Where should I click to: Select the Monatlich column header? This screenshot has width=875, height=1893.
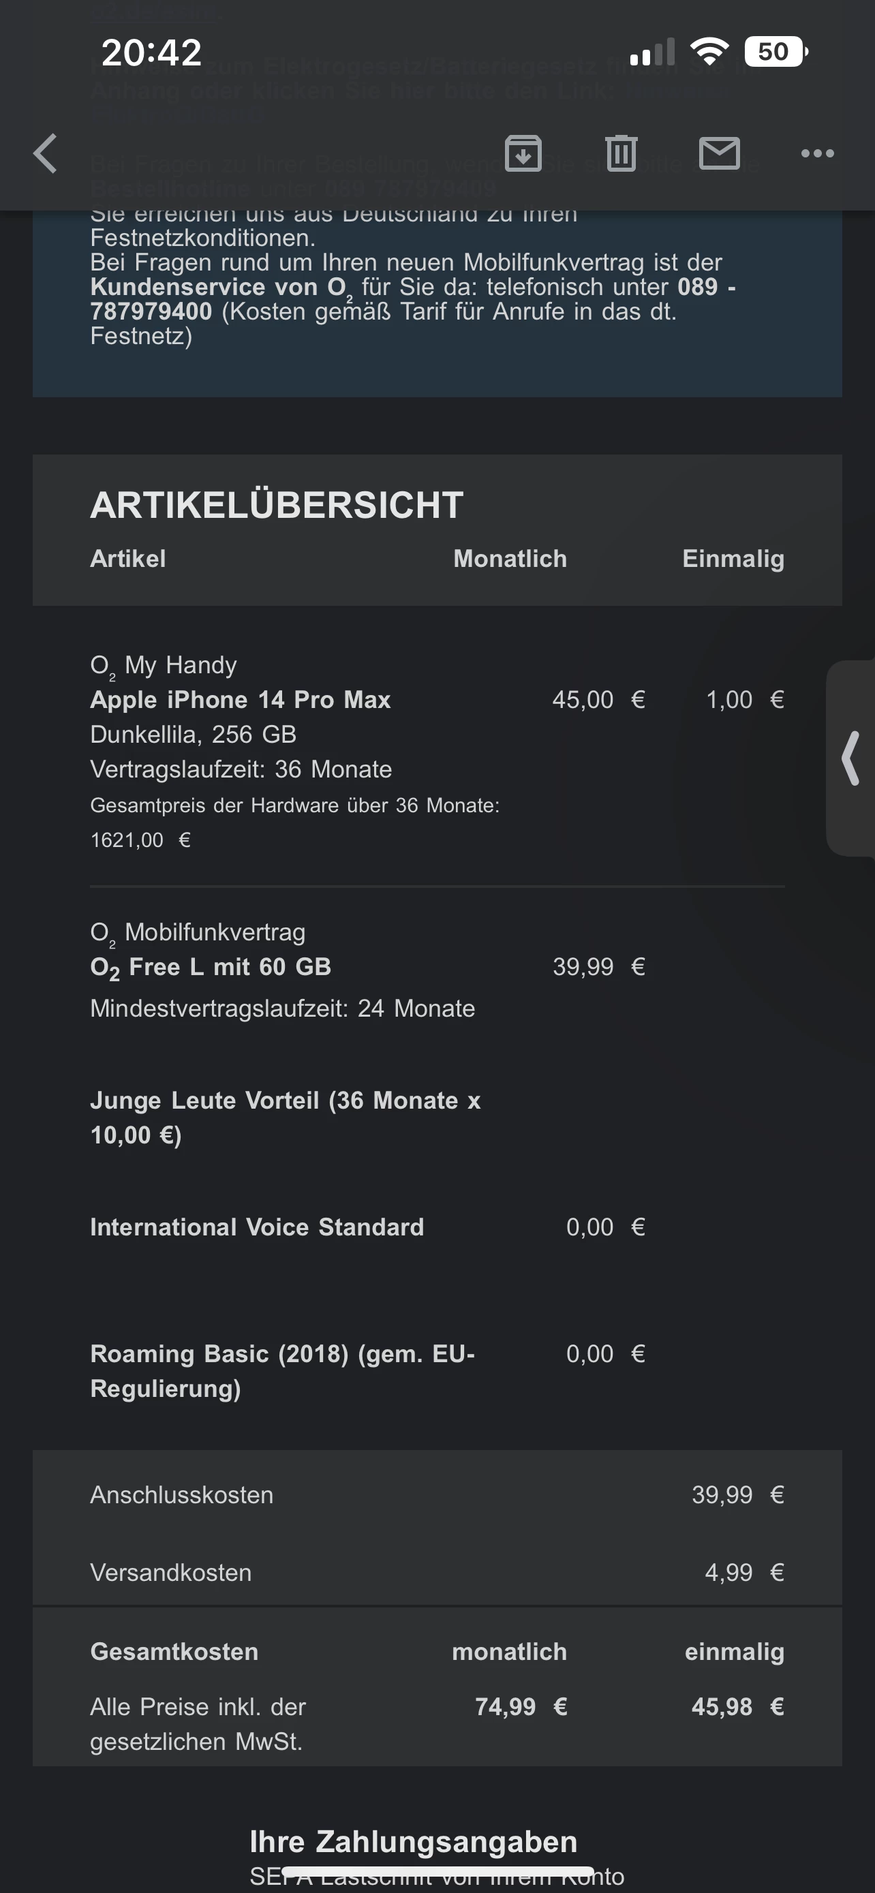(x=510, y=559)
